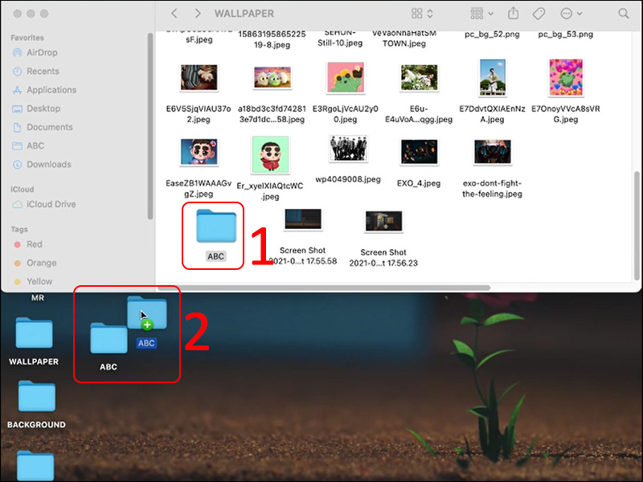Image resolution: width=643 pixels, height=482 pixels.
Task: Click the pc_bg_53.png file name
Action: [x=566, y=34]
